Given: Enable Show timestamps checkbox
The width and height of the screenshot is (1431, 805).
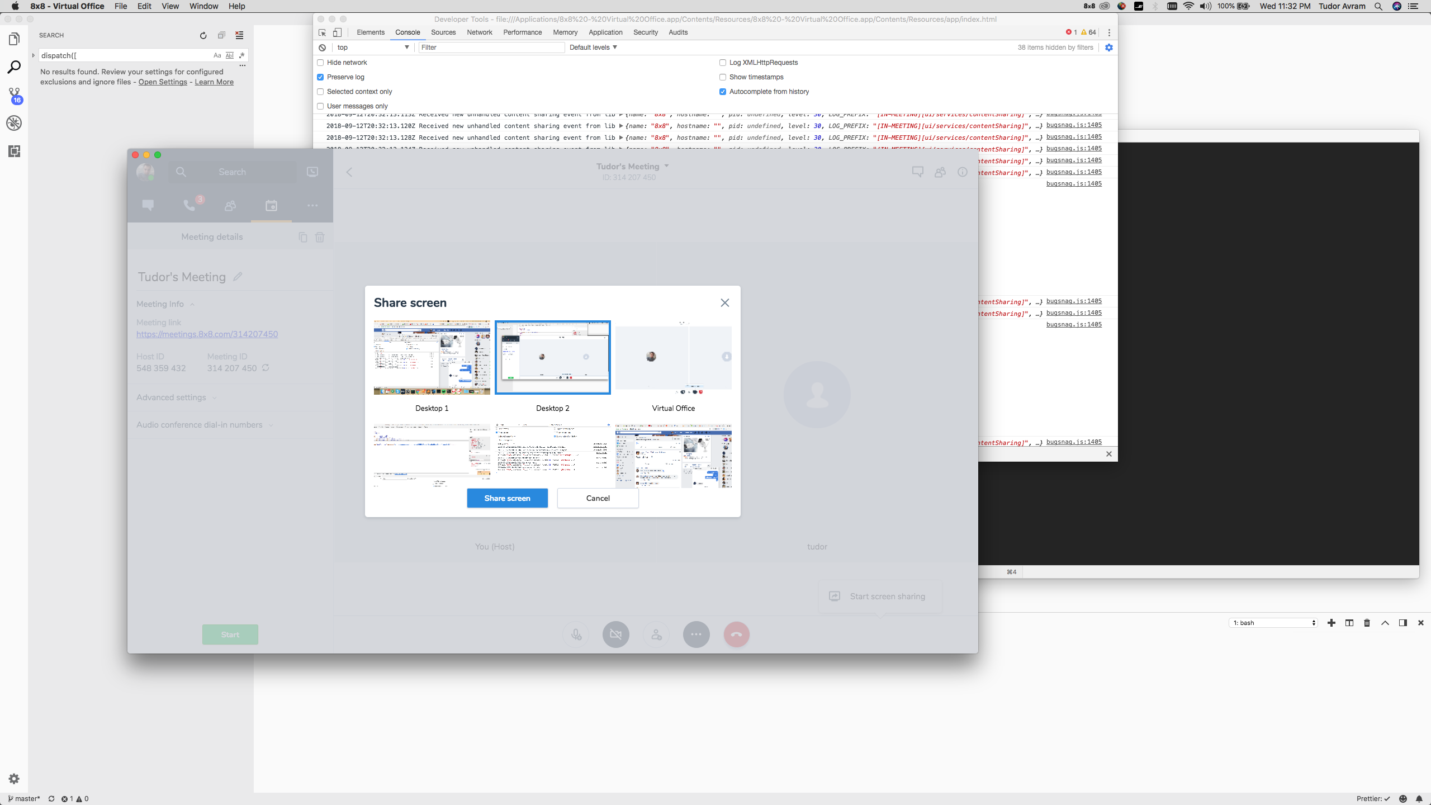Looking at the screenshot, I should click(x=723, y=77).
